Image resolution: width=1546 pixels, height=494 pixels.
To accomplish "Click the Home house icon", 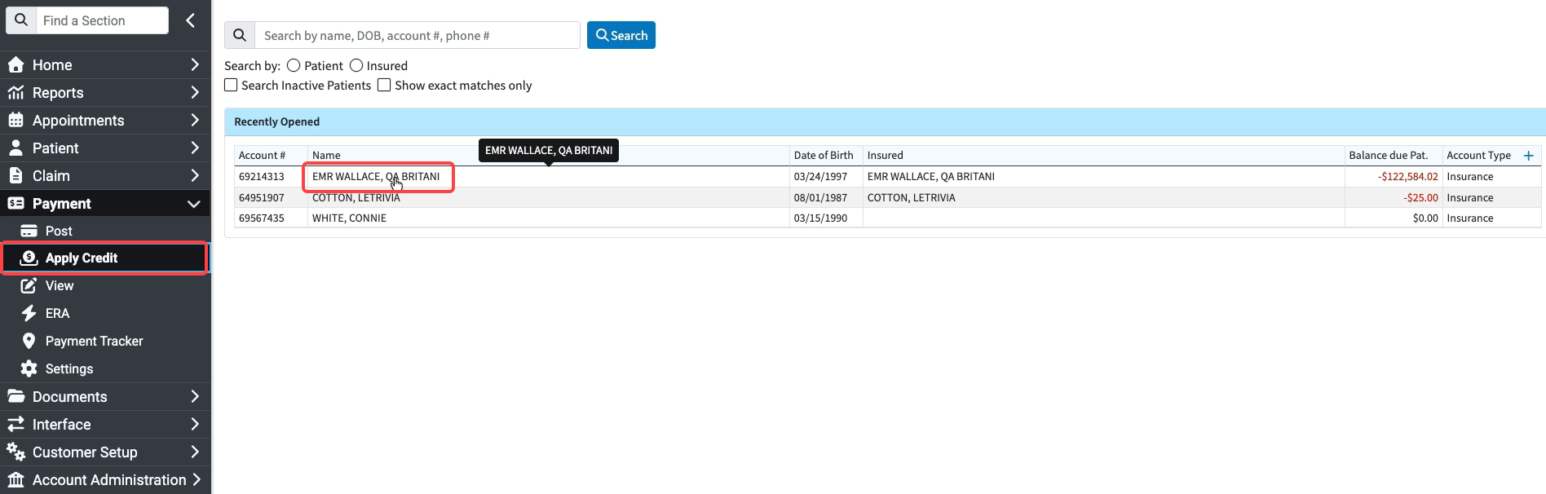I will click(x=15, y=65).
